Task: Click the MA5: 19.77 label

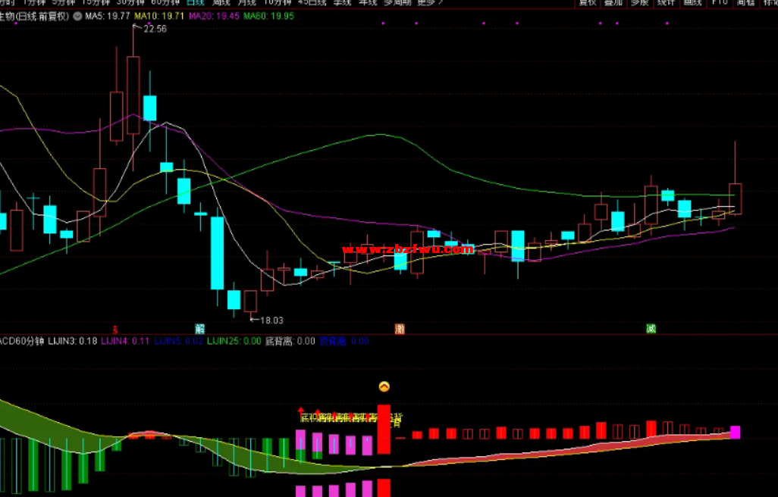Action: coord(108,17)
